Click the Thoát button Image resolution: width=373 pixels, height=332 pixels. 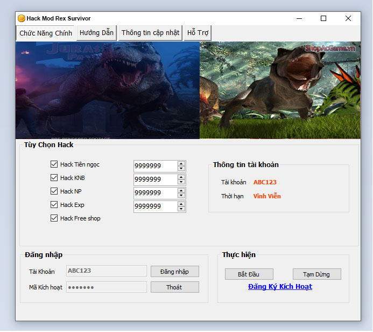(x=175, y=287)
